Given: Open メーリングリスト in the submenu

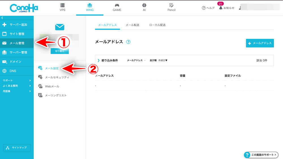Looking at the screenshot, I should pos(56,95).
